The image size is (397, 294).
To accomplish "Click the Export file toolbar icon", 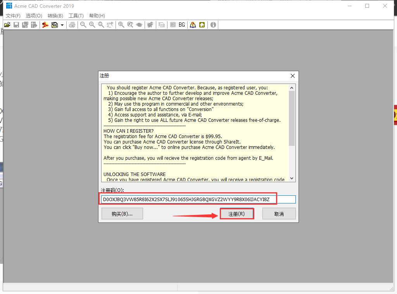I will coord(34,25).
